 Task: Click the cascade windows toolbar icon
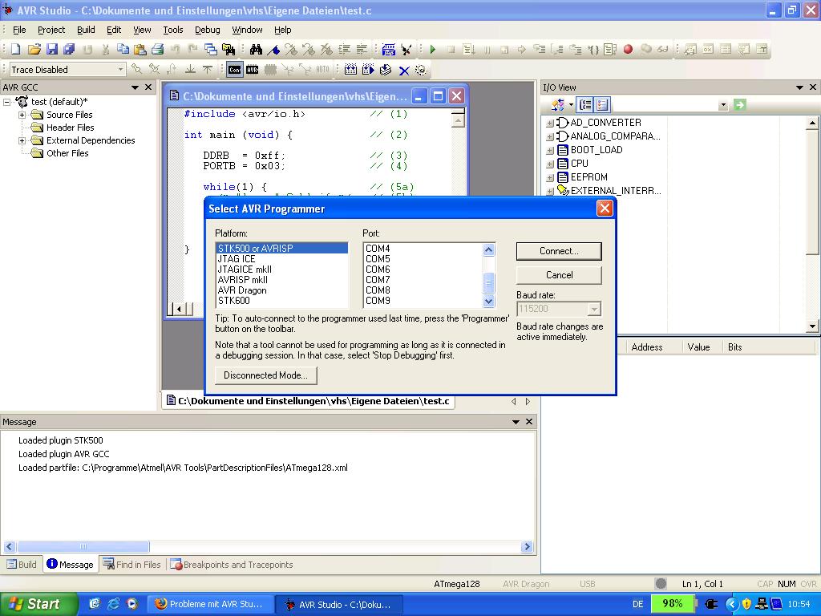coord(211,49)
